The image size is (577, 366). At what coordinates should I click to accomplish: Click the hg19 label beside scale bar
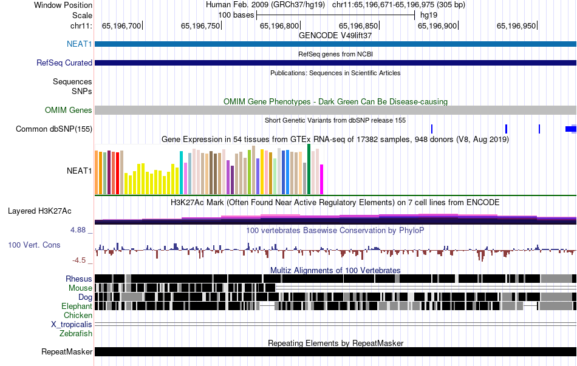(x=429, y=15)
